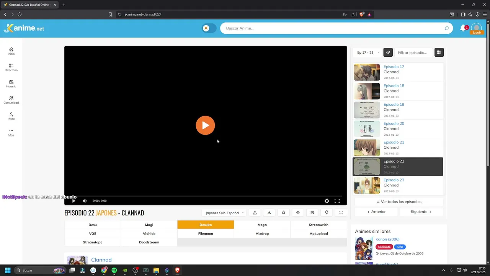Mute the video player volume
The width and height of the screenshot is (490, 276).
[x=85, y=201]
